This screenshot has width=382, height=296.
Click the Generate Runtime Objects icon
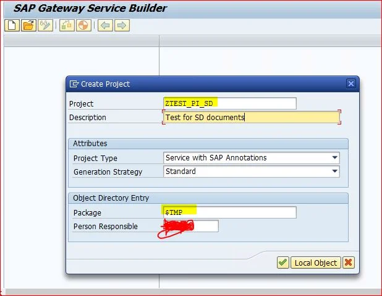tap(83, 25)
